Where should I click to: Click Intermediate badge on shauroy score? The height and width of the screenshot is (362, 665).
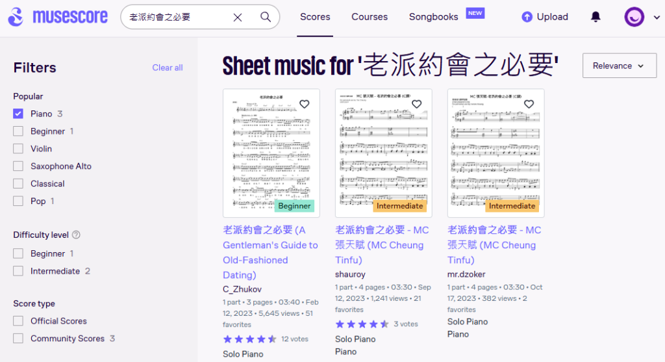[399, 206]
